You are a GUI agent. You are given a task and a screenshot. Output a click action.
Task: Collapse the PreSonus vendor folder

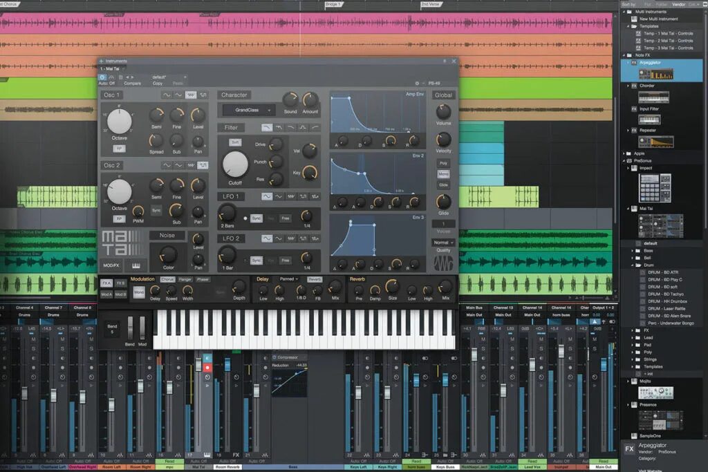(x=624, y=160)
